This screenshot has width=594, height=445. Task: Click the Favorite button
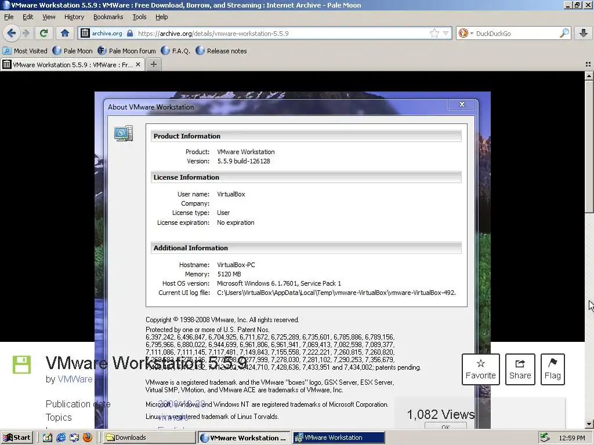[481, 369]
